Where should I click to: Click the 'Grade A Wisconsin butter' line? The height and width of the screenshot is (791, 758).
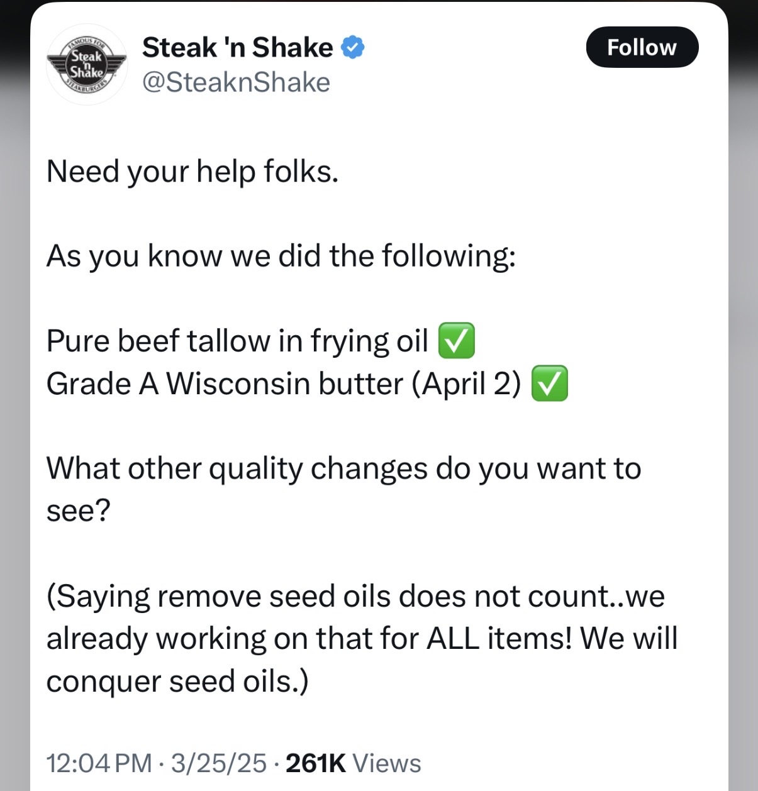284,384
